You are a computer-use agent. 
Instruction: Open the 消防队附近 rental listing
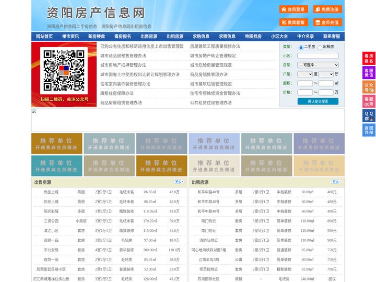pos(208,240)
